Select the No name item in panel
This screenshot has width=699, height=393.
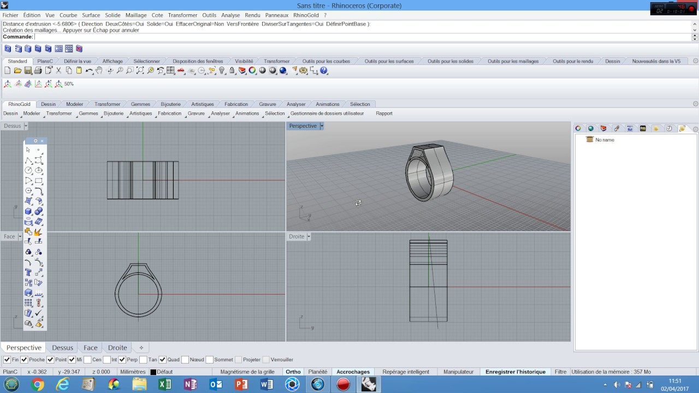[x=605, y=140]
